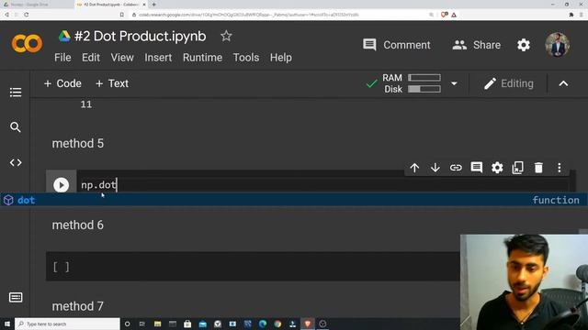Open the View menu
This screenshot has height=330, width=588.
click(x=122, y=58)
